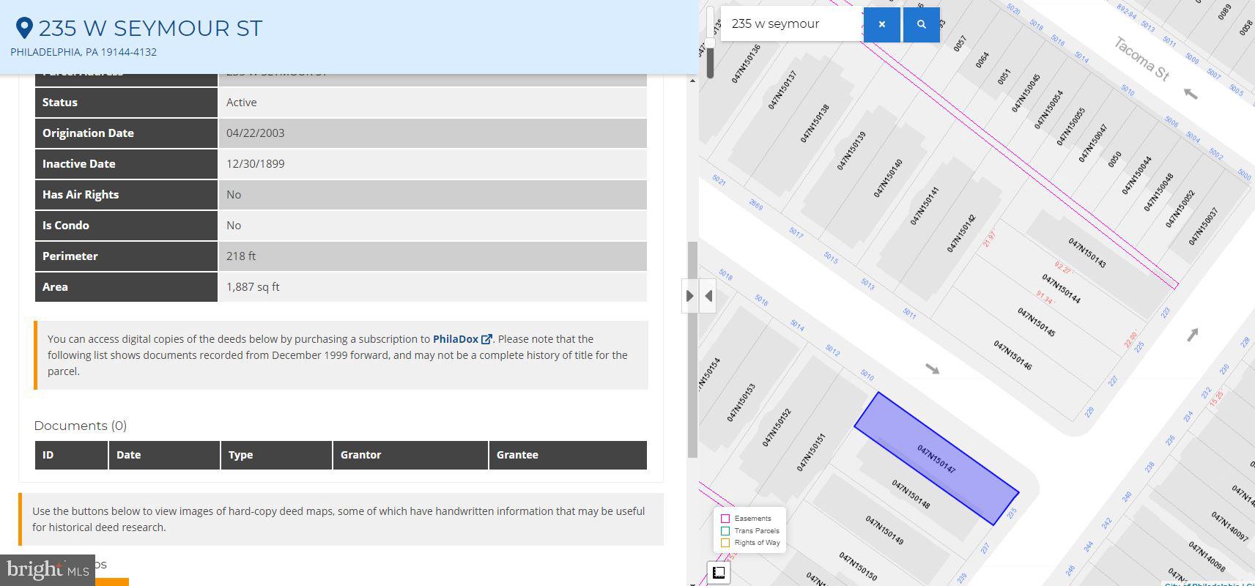Click the location pin icon by address

24,28
